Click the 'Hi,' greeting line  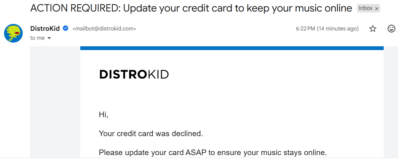click(103, 115)
